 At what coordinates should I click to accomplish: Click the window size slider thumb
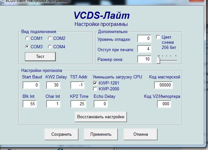point(158,60)
